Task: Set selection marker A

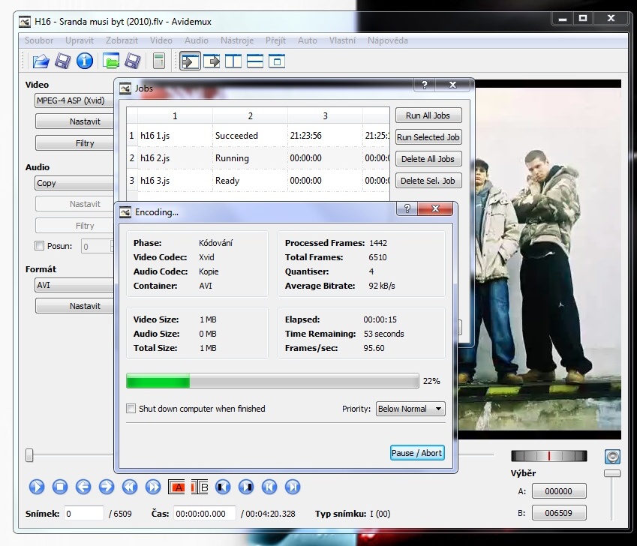Action: pyautogui.click(x=176, y=487)
